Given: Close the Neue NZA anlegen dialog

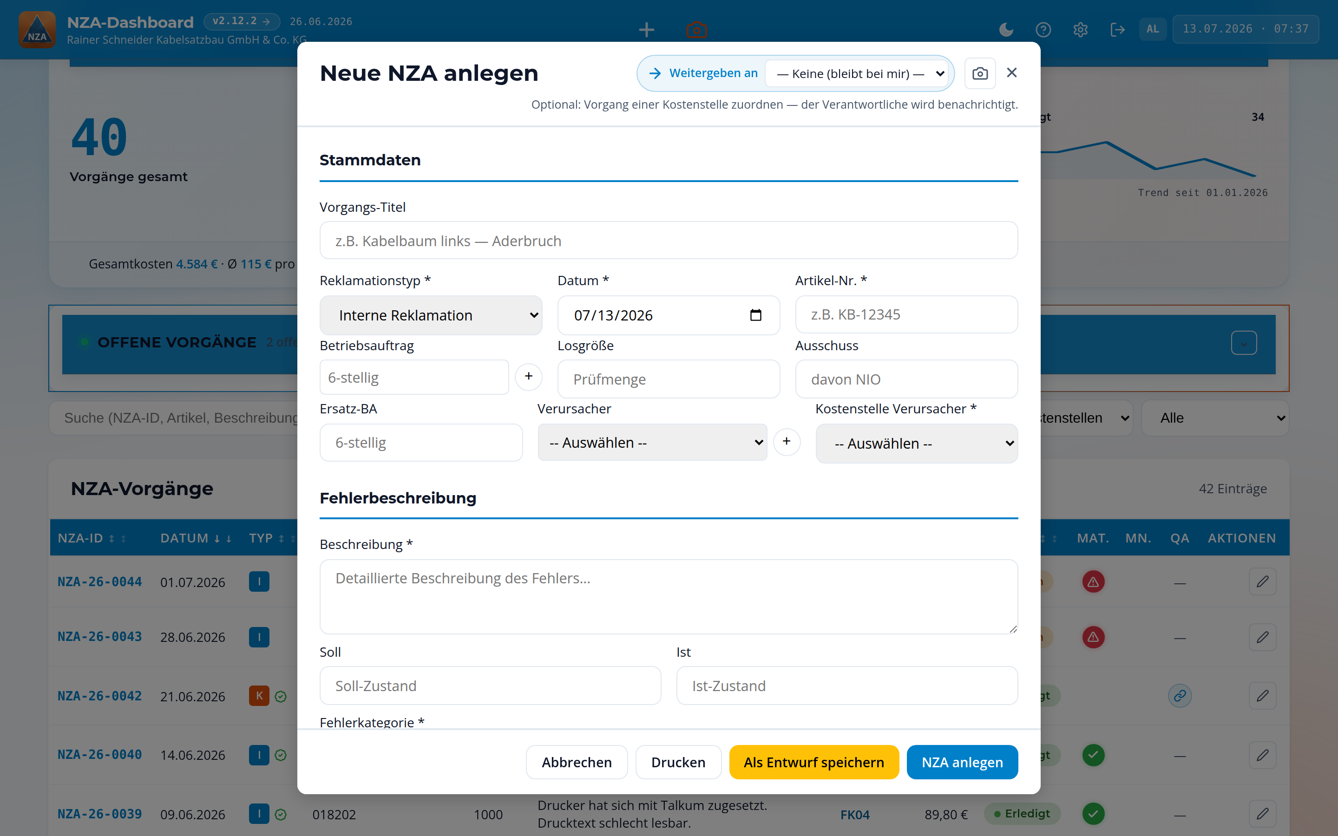Looking at the screenshot, I should [1012, 72].
